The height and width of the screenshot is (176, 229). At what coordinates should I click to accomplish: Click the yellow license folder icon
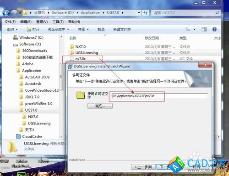tap(80, 95)
